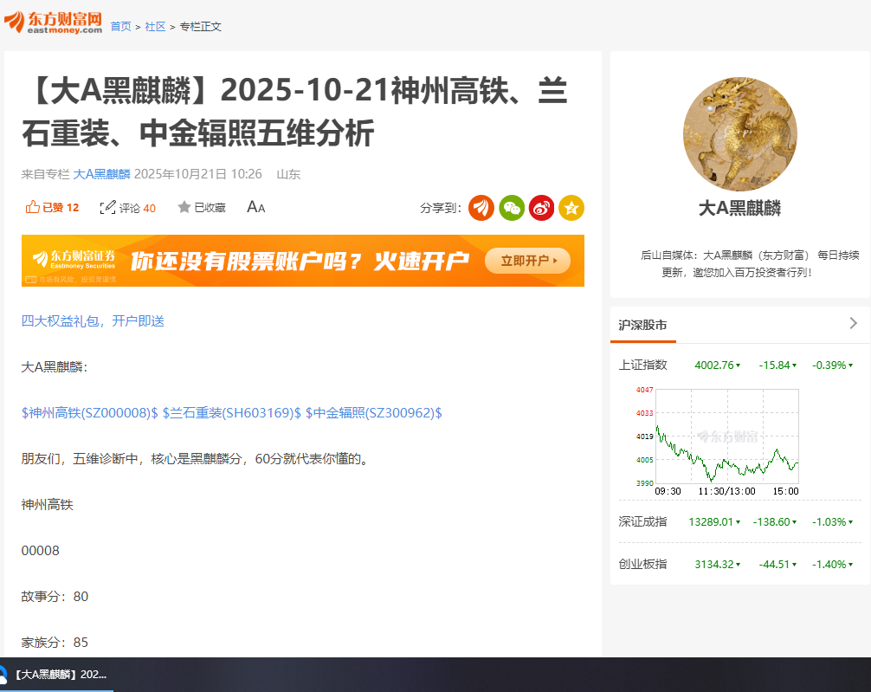Go to 首页 breadcrumb link
Viewport: 871px width, 692px height.
[x=120, y=27]
